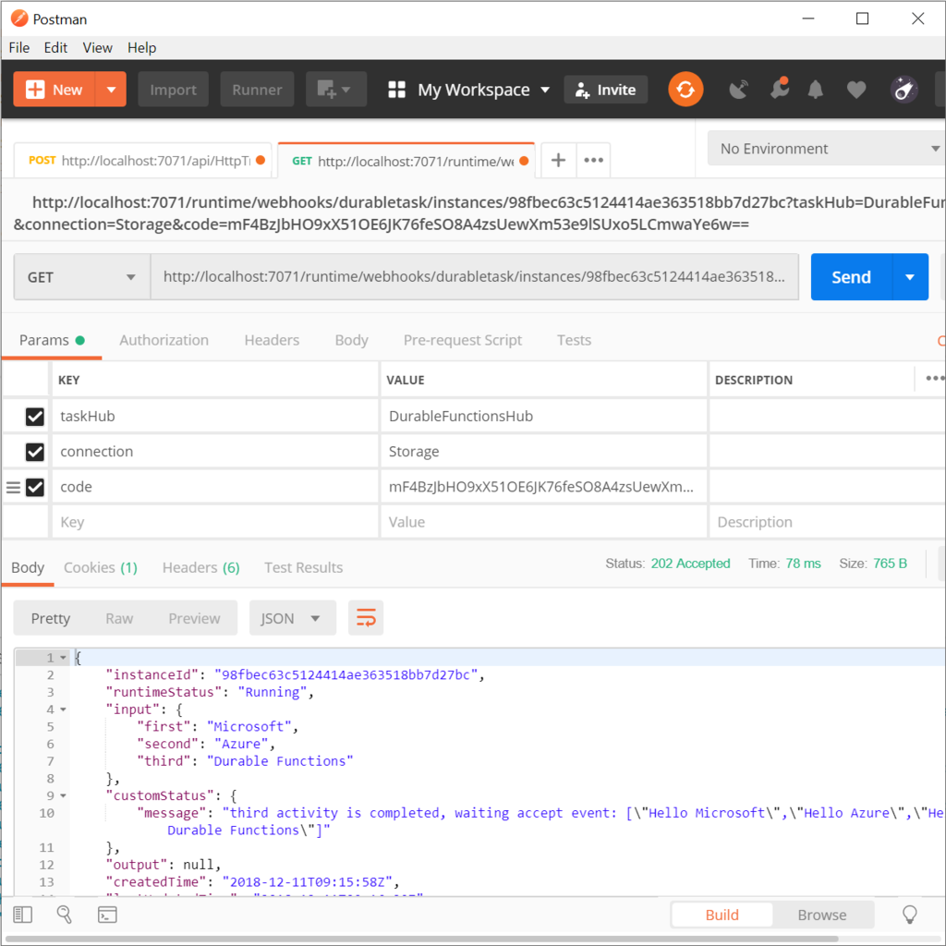The height and width of the screenshot is (946, 946).
Task: Open the Authorization tab
Action: pyautogui.click(x=164, y=340)
